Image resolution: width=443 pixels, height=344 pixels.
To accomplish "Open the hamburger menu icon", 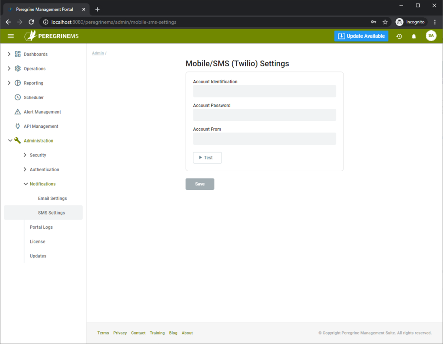I will 11,36.
